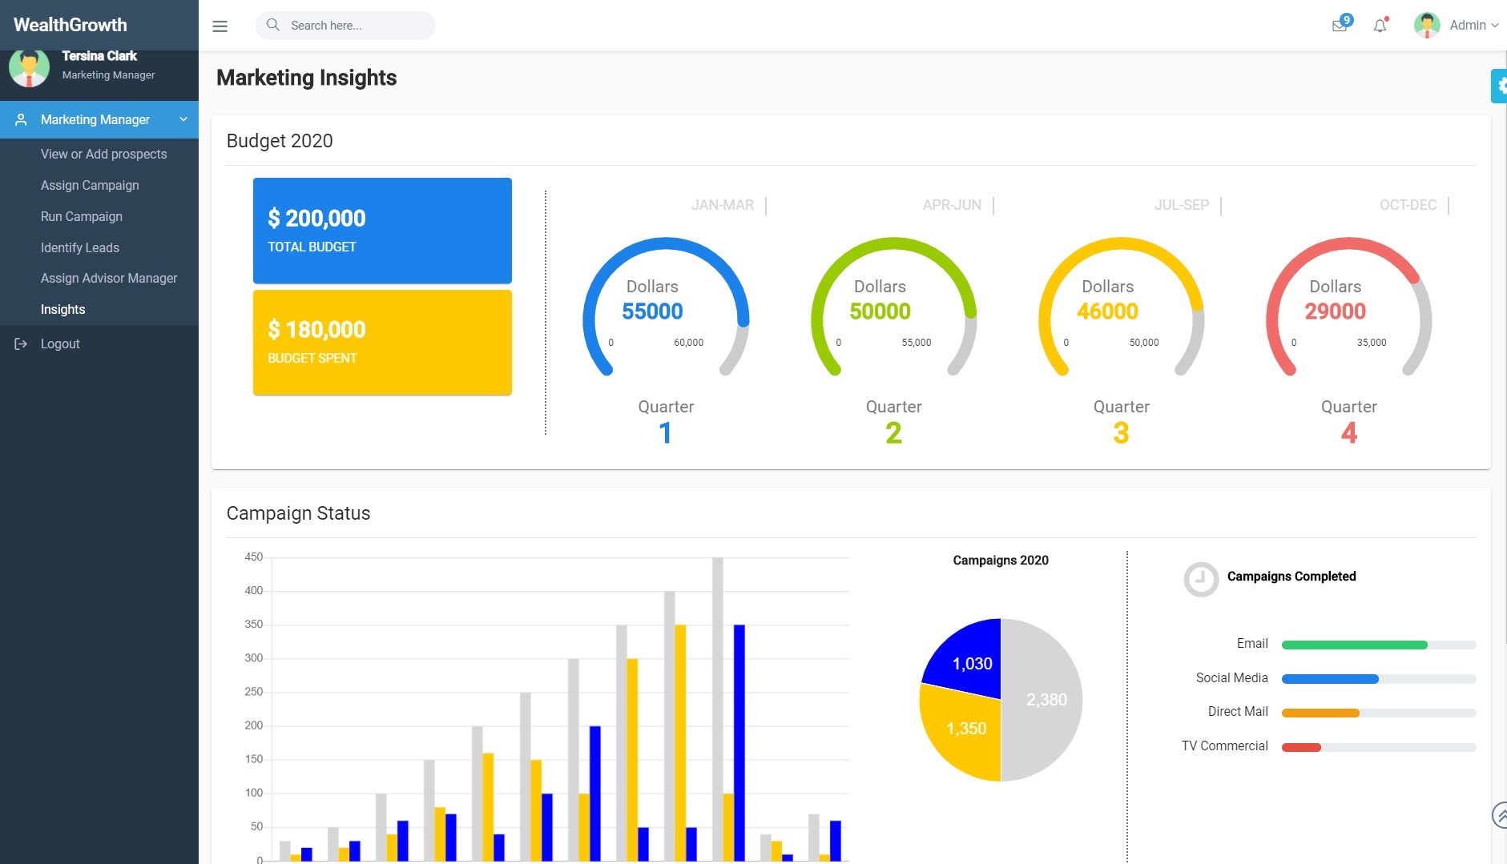This screenshot has height=864, width=1507.
Task: Click the Campaigns Completed clock icon
Action: coord(1200,579)
